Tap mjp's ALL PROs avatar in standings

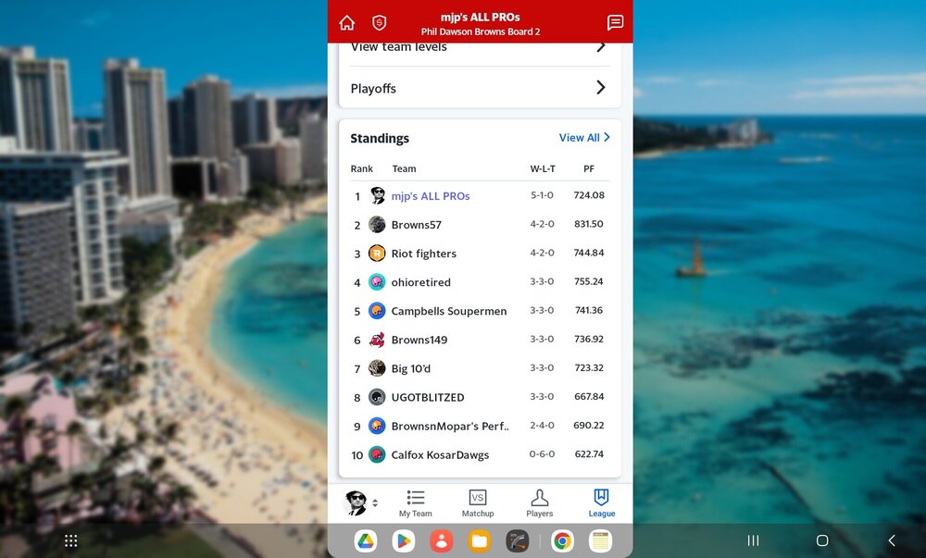pos(377,195)
